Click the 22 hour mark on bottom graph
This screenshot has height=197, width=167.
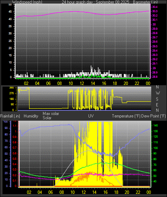coord(138,192)
